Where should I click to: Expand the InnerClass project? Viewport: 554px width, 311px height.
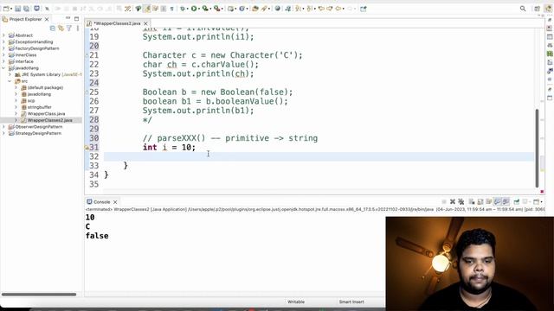coord(3,54)
